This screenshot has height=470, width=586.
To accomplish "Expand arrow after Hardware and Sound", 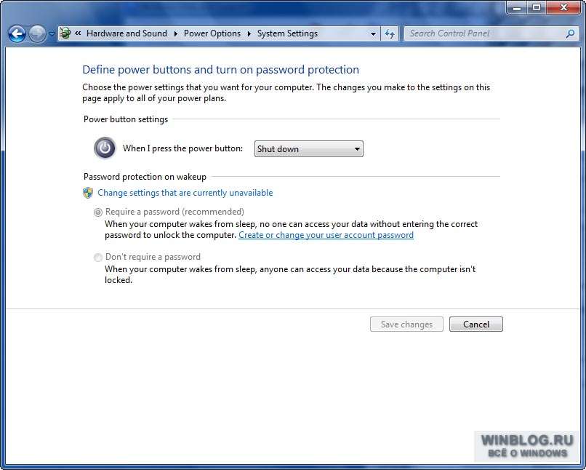I will tap(176, 33).
